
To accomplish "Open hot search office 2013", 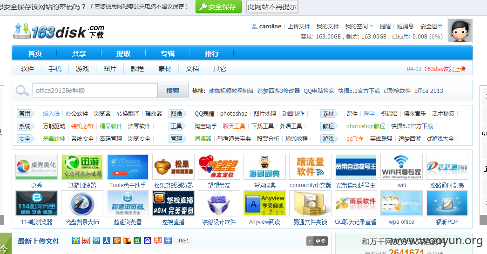I will (x=429, y=91).
